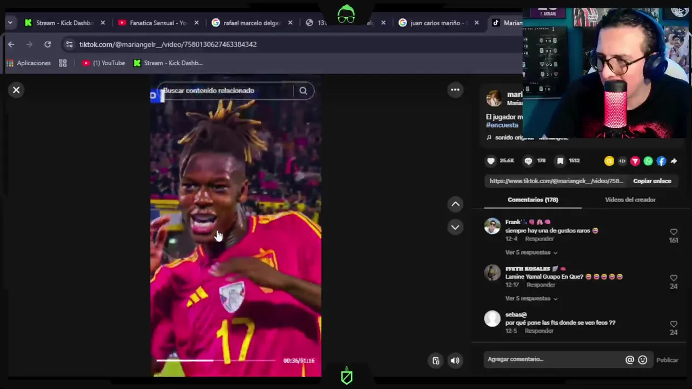Go to next video with down arrow
The image size is (692, 389).
coord(455,227)
